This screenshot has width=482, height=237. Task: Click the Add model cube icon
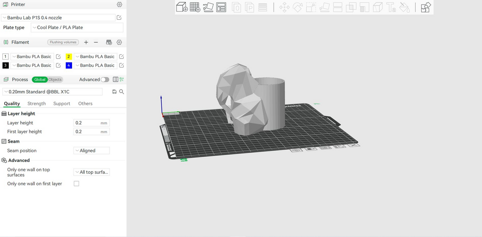click(x=182, y=7)
